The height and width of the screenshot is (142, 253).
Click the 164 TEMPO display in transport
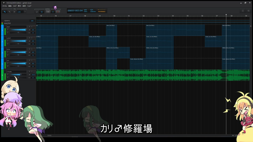point(85,11)
